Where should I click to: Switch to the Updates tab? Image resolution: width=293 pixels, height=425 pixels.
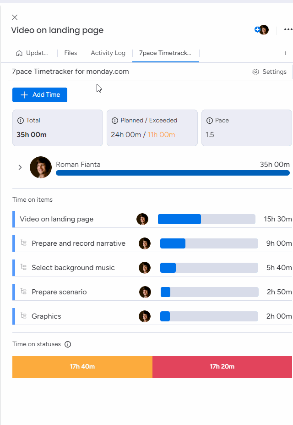tap(32, 53)
